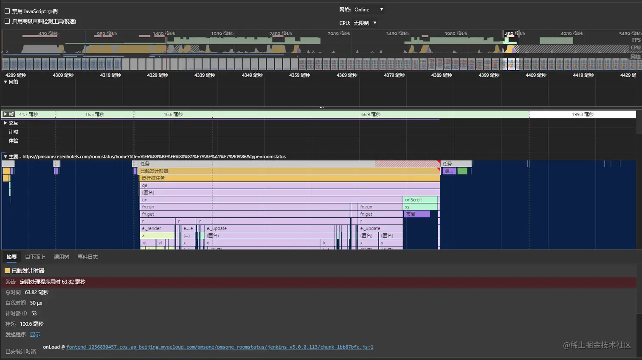Select the un function bar

coord(271,199)
